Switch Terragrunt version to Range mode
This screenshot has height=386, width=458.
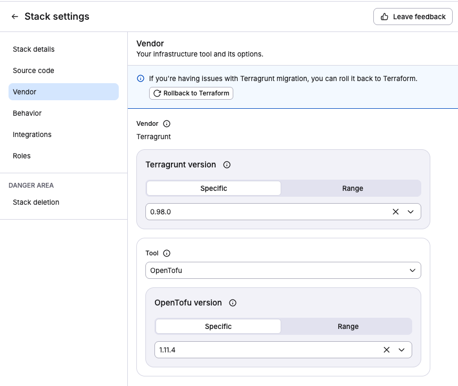pos(353,188)
